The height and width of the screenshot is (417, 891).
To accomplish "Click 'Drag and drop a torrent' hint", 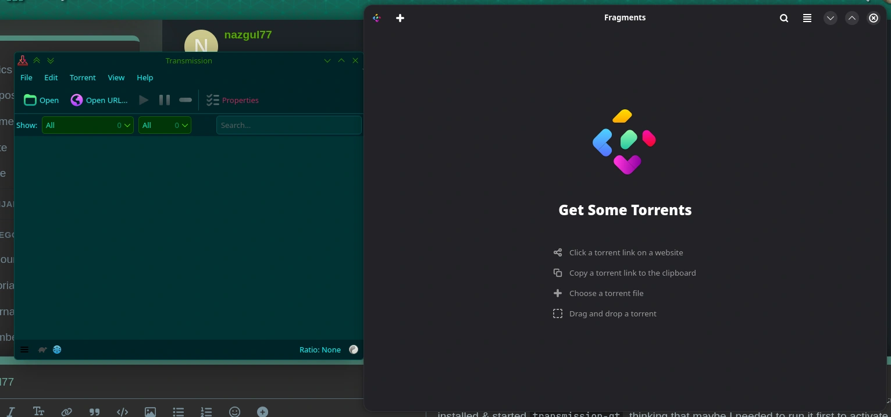I will pyautogui.click(x=613, y=313).
